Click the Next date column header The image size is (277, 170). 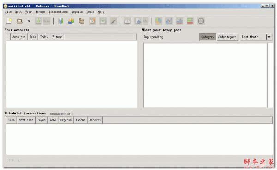[26, 120]
